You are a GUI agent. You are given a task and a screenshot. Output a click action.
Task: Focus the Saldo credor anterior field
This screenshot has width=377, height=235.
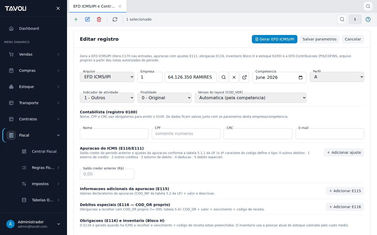pos(107,174)
